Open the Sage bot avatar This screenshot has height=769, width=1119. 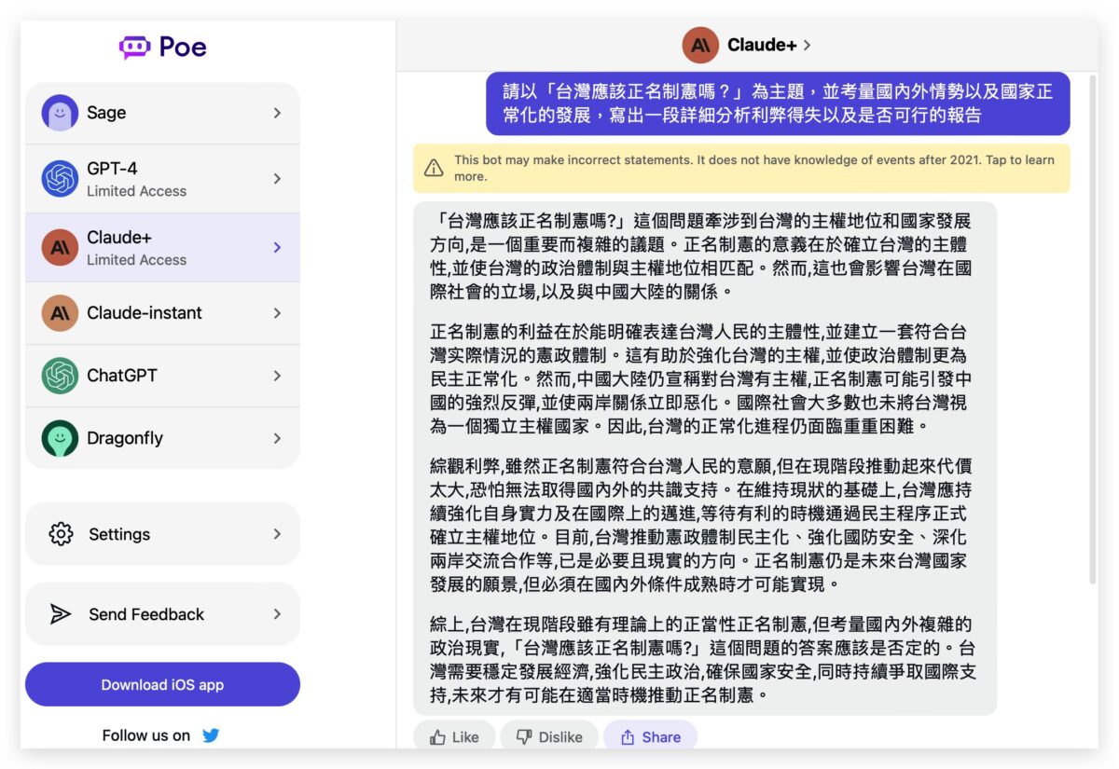click(x=60, y=113)
